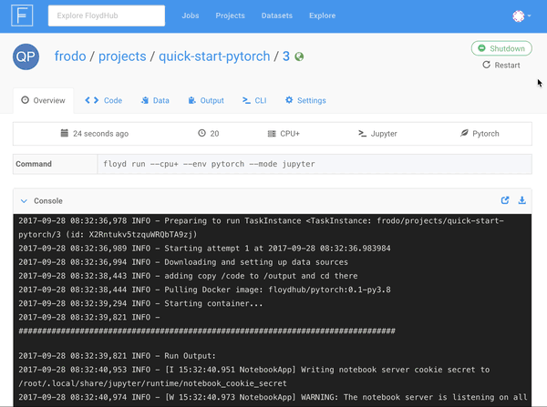The width and height of the screenshot is (547, 407).
Task: Click the public globe icon next to 3
Action: coord(299,56)
